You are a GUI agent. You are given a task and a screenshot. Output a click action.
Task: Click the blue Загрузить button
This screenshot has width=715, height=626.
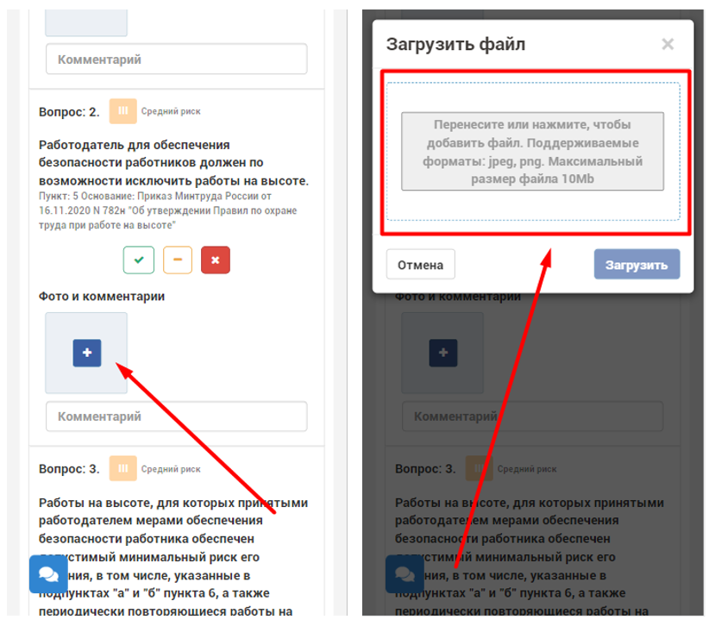(x=637, y=265)
